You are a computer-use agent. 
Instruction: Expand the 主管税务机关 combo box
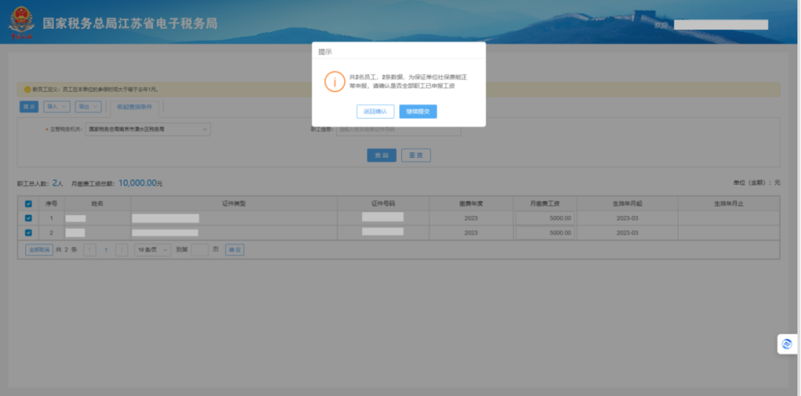click(x=148, y=129)
